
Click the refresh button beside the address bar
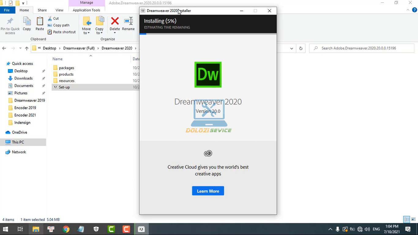pos(300,48)
